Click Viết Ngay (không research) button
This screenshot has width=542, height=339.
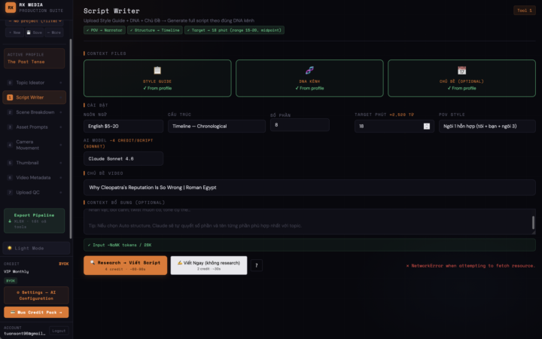point(209,265)
